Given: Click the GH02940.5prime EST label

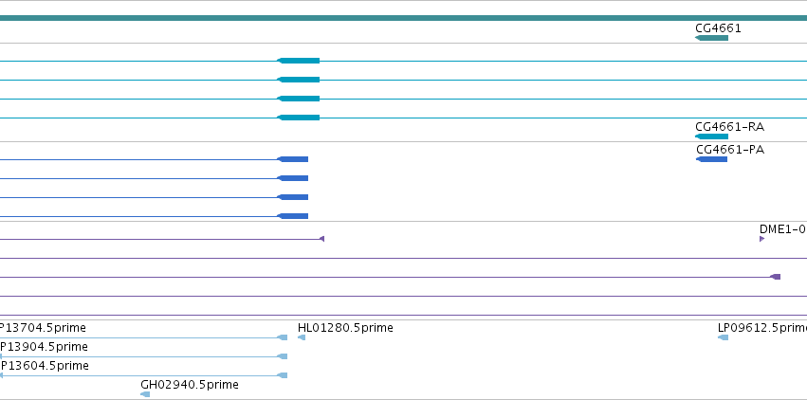Looking at the screenshot, I should tap(190, 385).
